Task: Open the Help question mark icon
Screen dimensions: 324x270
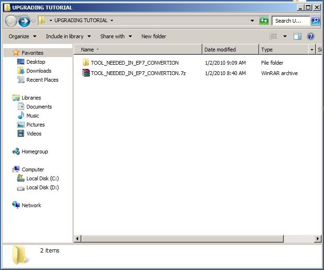Action: coord(311,36)
